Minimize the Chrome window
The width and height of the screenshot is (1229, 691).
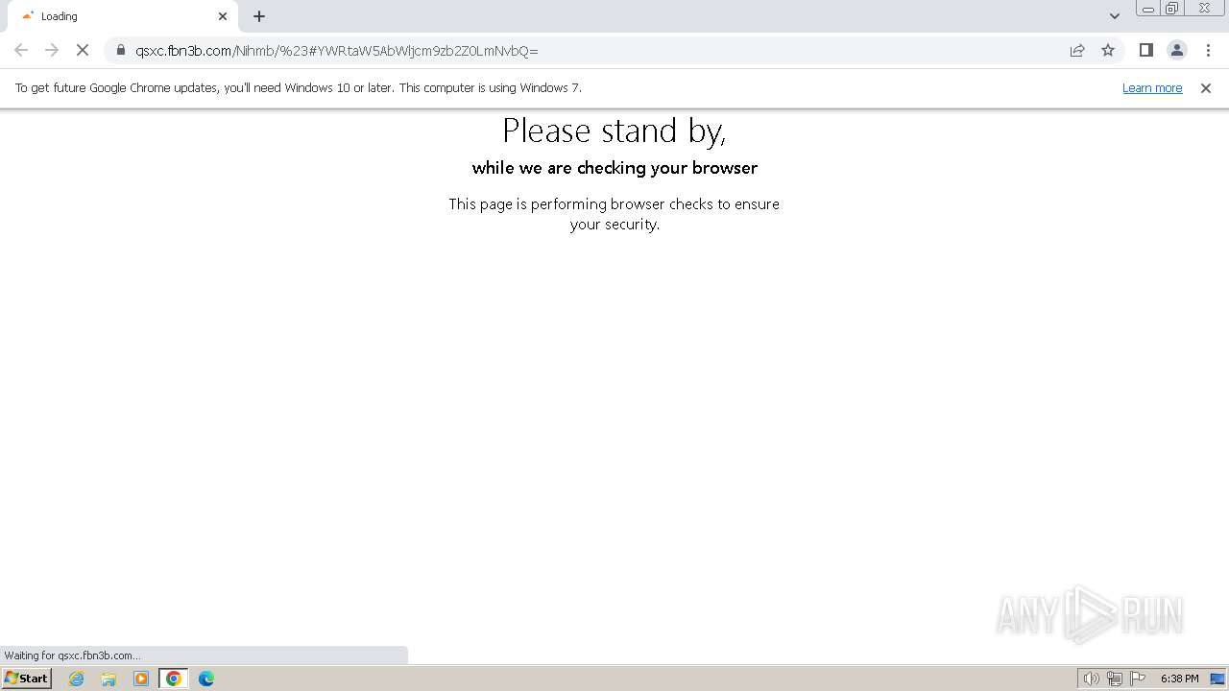(x=1147, y=9)
